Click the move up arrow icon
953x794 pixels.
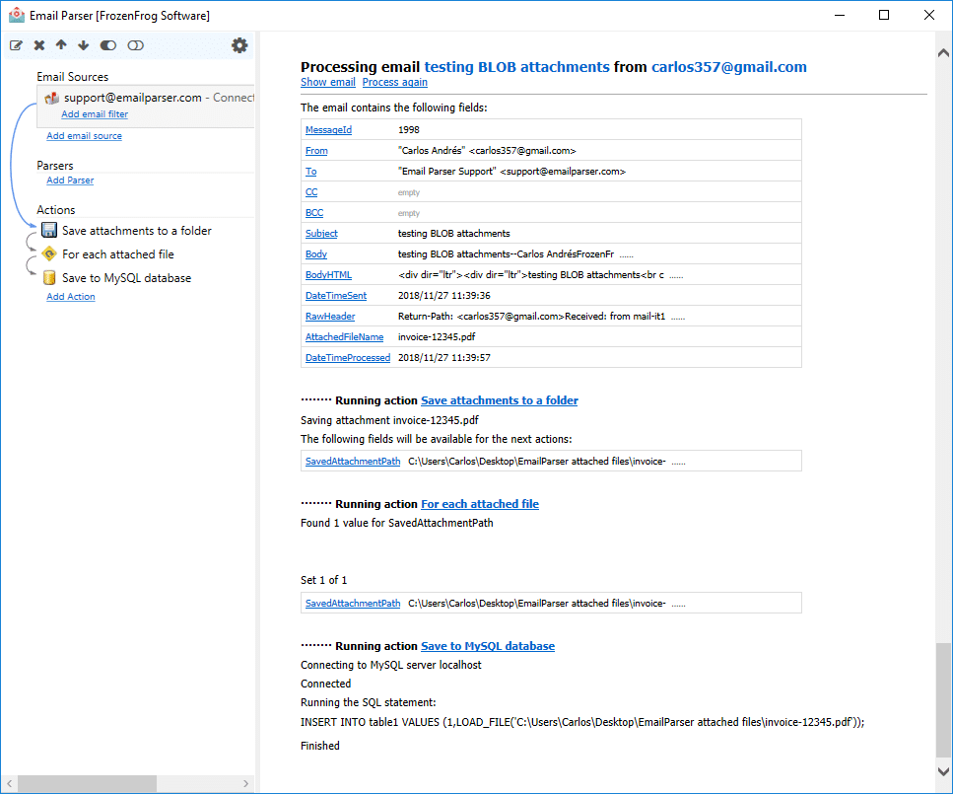(61, 45)
